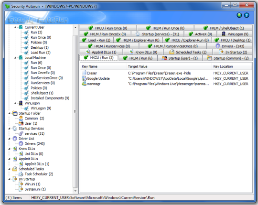
Task: Click the WinLogon parent node icon
Action: (21, 103)
